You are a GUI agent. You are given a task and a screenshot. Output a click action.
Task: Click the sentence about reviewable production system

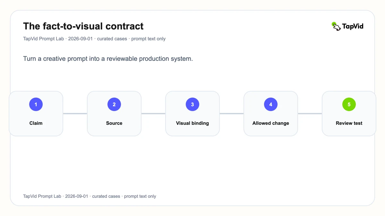pyautogui.click(x=108, y=59)
